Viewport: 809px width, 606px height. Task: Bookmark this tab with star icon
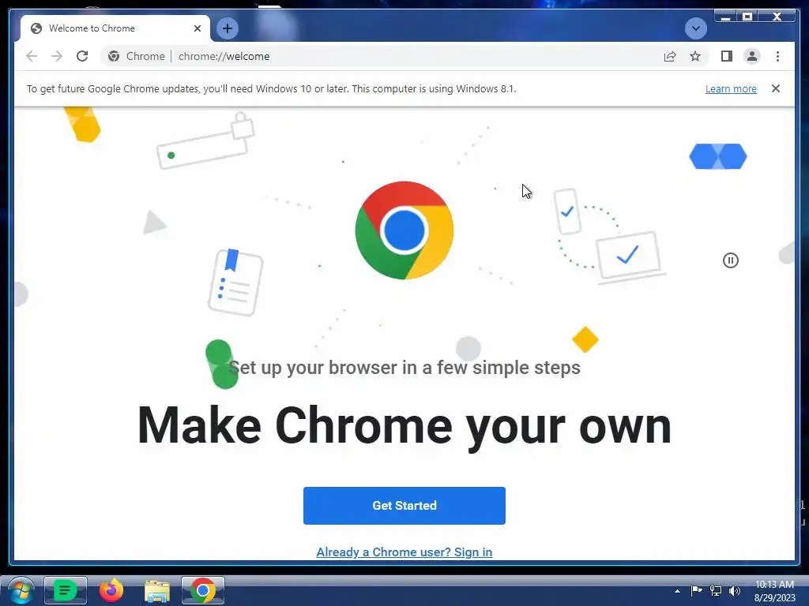(695, 56)
